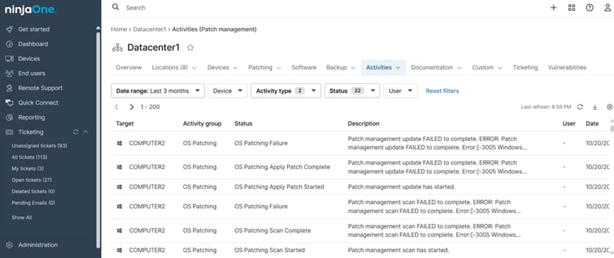Click the Quick Connect icon
Viewport: 614px width, 258px height.
click(9, 103)
